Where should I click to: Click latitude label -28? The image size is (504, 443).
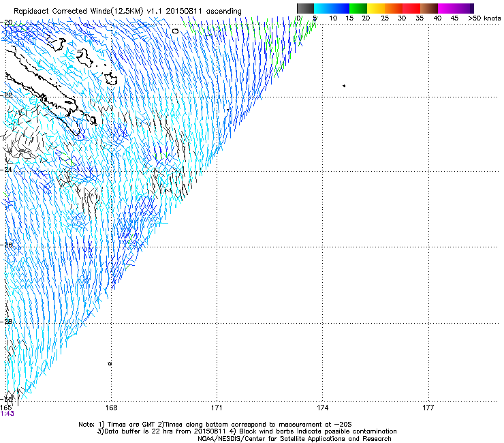(x=7, y=322)
